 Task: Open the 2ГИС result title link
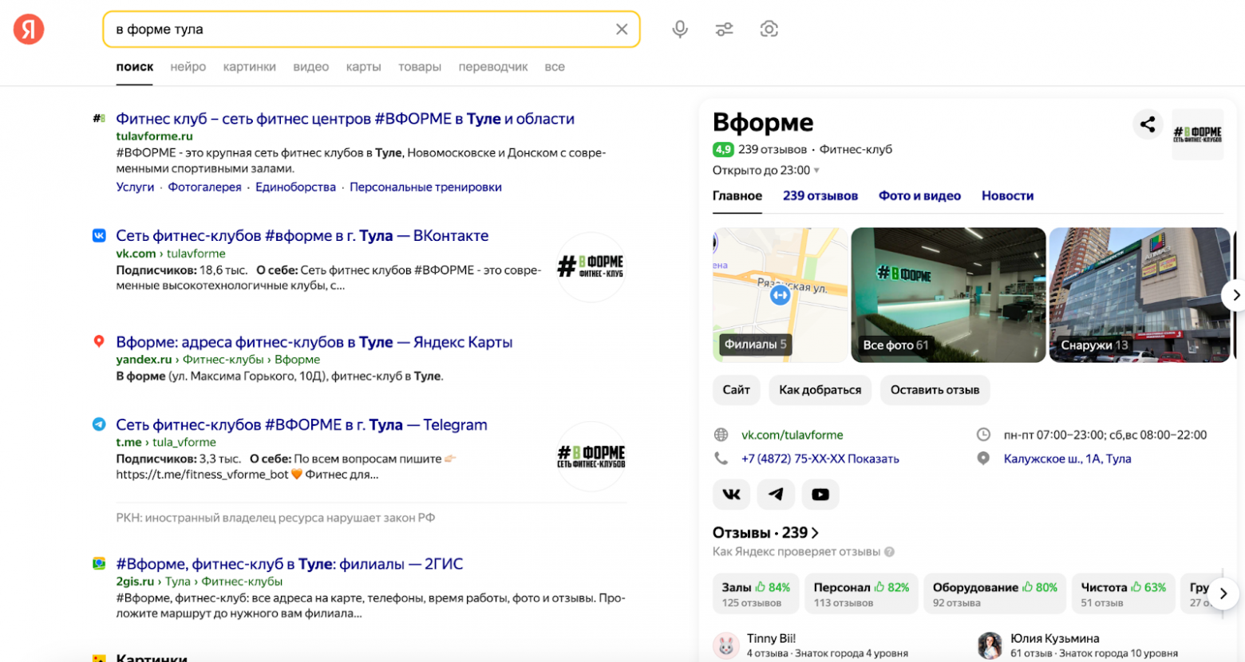click(290, 564)
